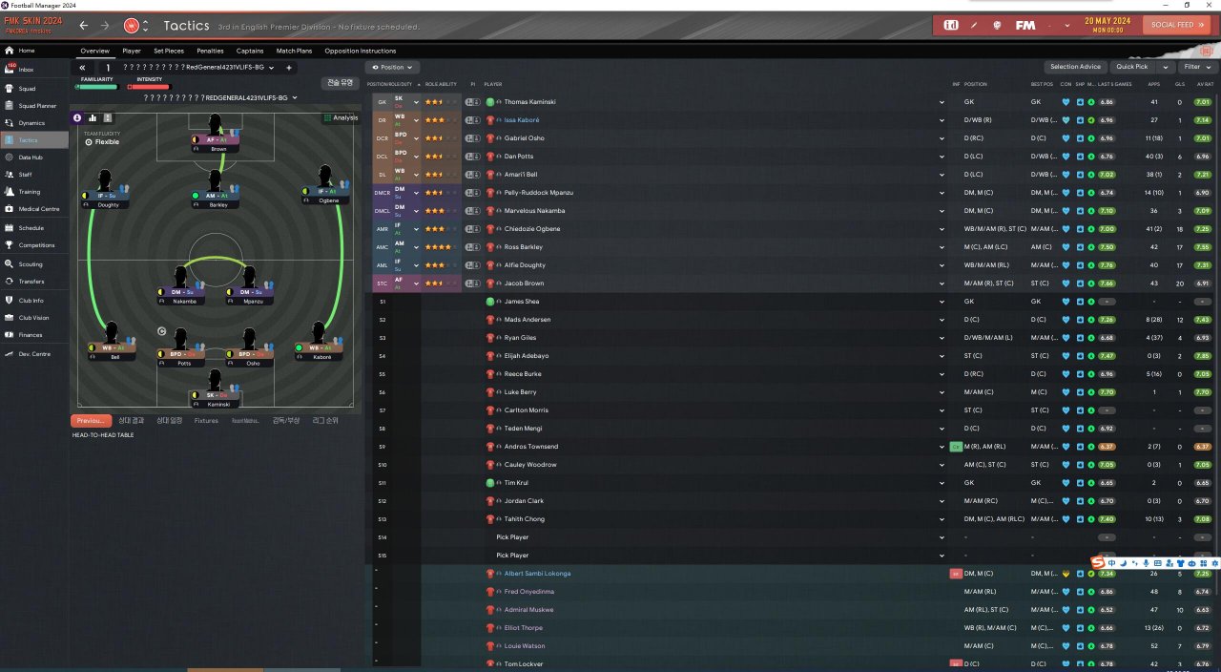Switch to the Player tab
Screen dimensions: 1221x672
(x=132, y=51)
